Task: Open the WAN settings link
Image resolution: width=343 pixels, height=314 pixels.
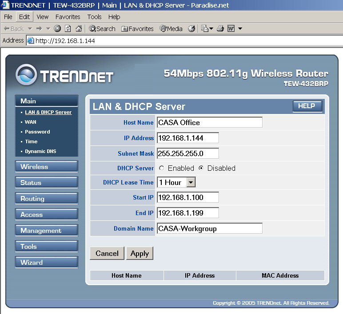Action: click(x=31, y=122)
